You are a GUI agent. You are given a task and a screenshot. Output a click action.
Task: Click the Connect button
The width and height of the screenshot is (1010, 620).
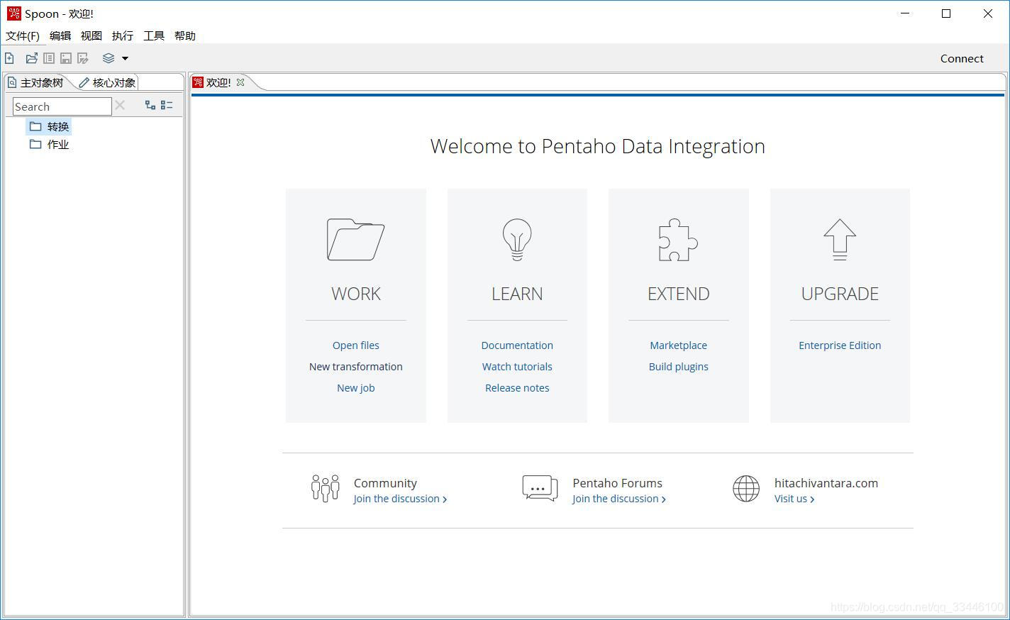click(x=962, y=58)
